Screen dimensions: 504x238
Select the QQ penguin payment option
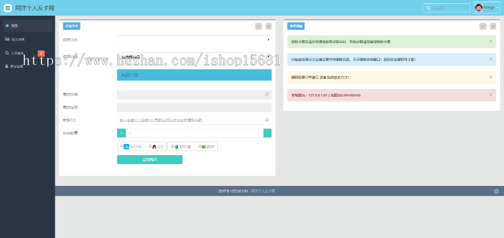(156, 147)
